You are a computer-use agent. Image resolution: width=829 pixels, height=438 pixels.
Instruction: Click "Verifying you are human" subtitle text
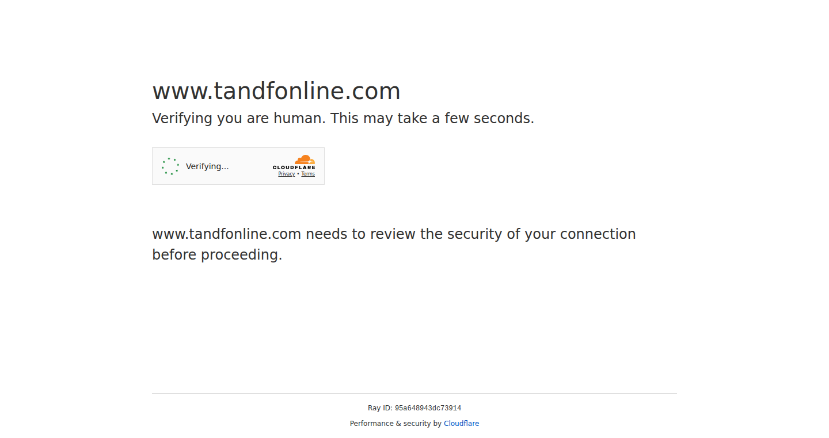point(238,119)
